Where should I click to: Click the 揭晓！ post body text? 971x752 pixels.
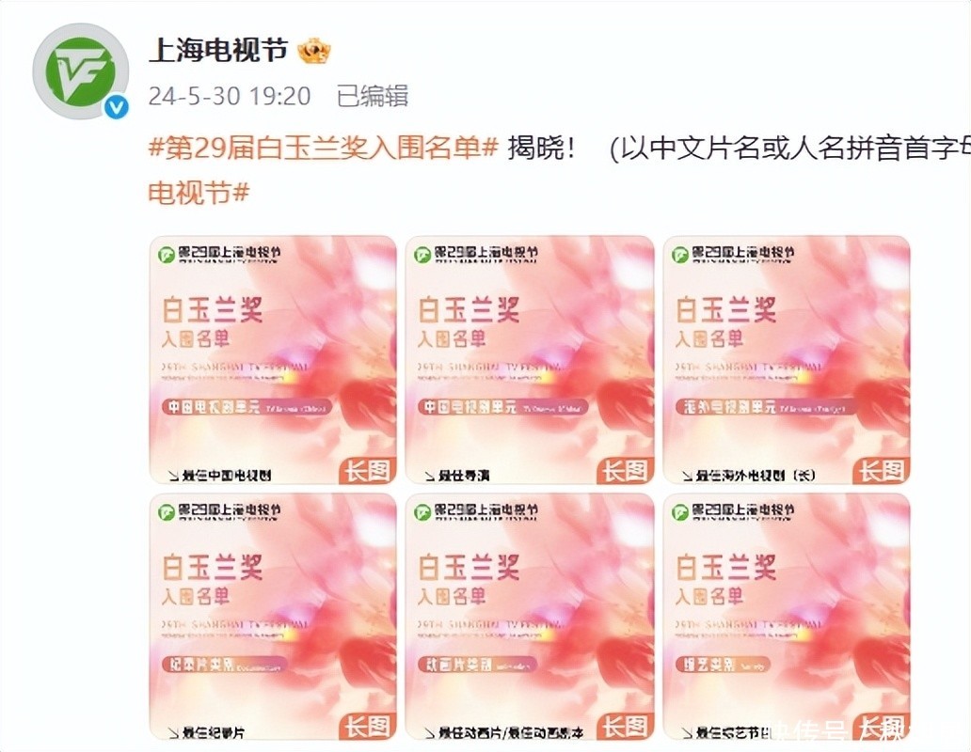(542, 149)
